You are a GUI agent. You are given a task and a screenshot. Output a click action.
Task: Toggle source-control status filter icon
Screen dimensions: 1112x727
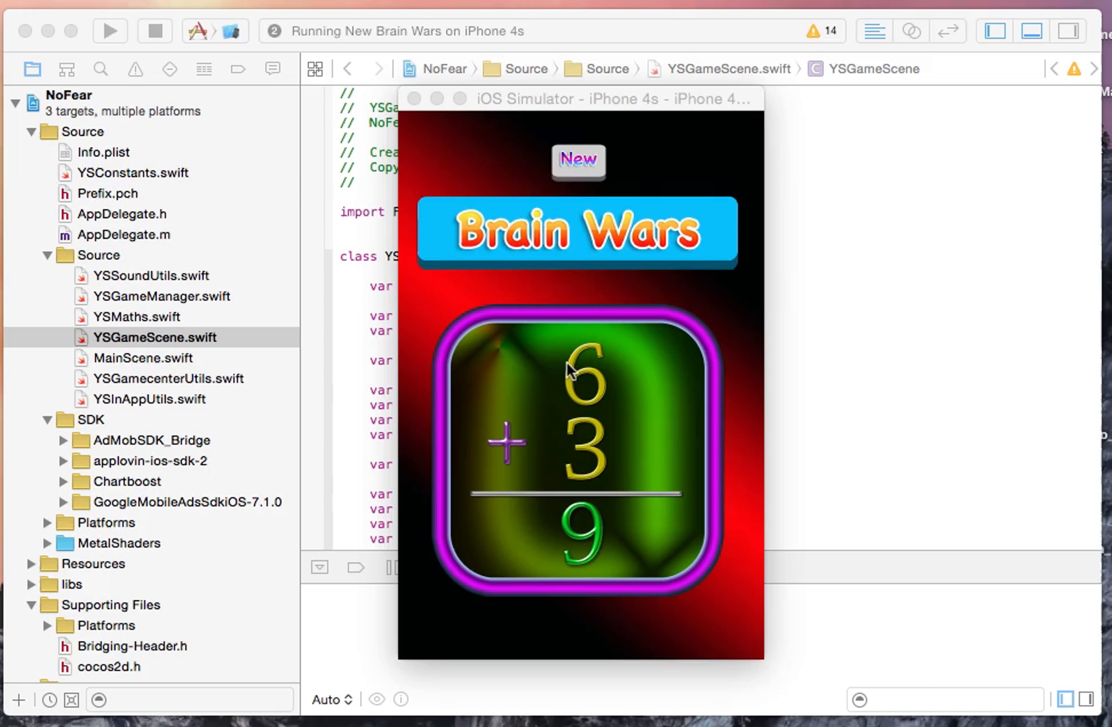[71, 700]
